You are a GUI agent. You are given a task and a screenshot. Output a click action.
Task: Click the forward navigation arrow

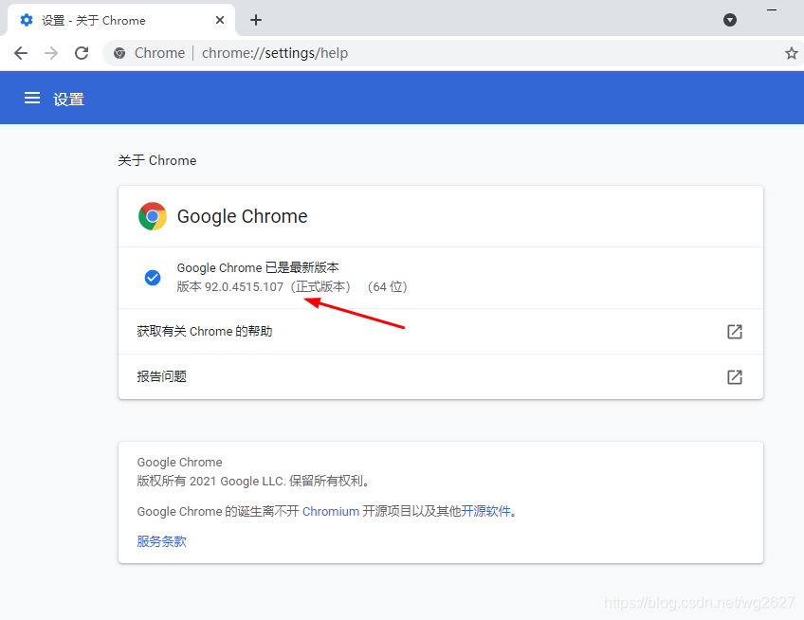pos(51,53)
